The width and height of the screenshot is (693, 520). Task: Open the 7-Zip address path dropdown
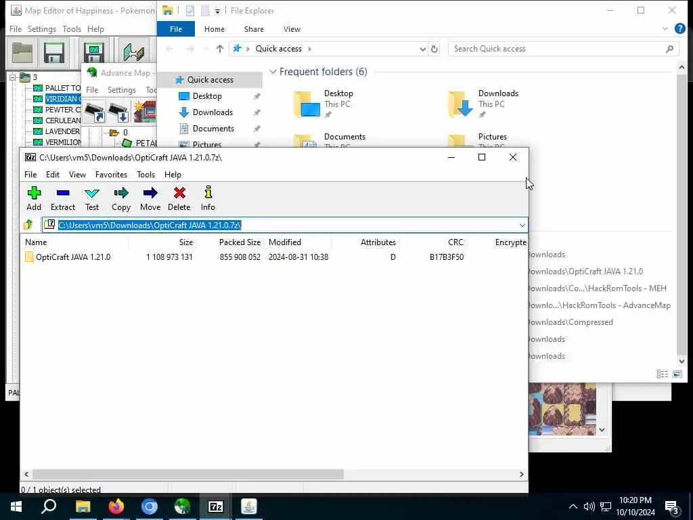pyautogui.click(x=522, y=225)
